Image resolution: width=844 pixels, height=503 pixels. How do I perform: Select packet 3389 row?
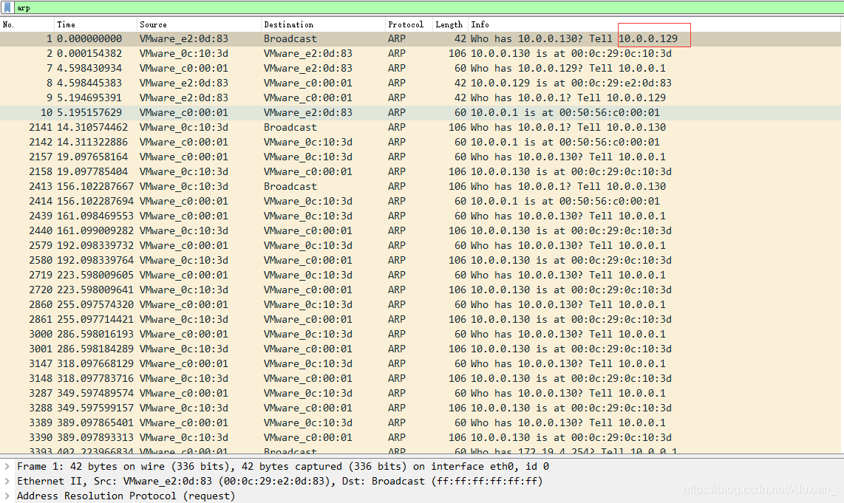tap(421, 423)
